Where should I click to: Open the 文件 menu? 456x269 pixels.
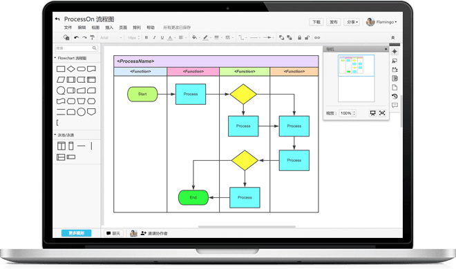click(x=68, y=28)
